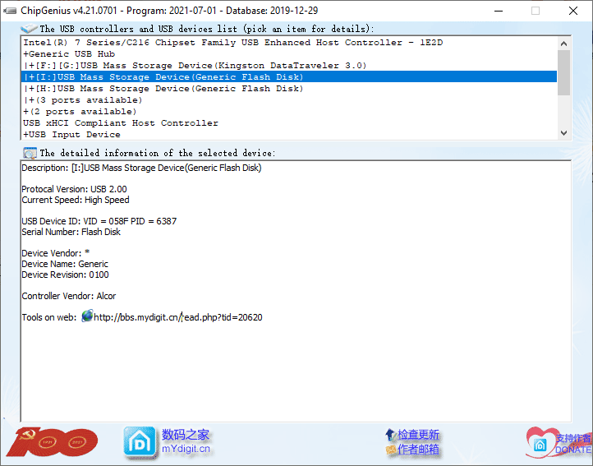Click the Controller Vendor: Alcor line
The height and width of the screenshot is (466, 593).
click(69, 296)
